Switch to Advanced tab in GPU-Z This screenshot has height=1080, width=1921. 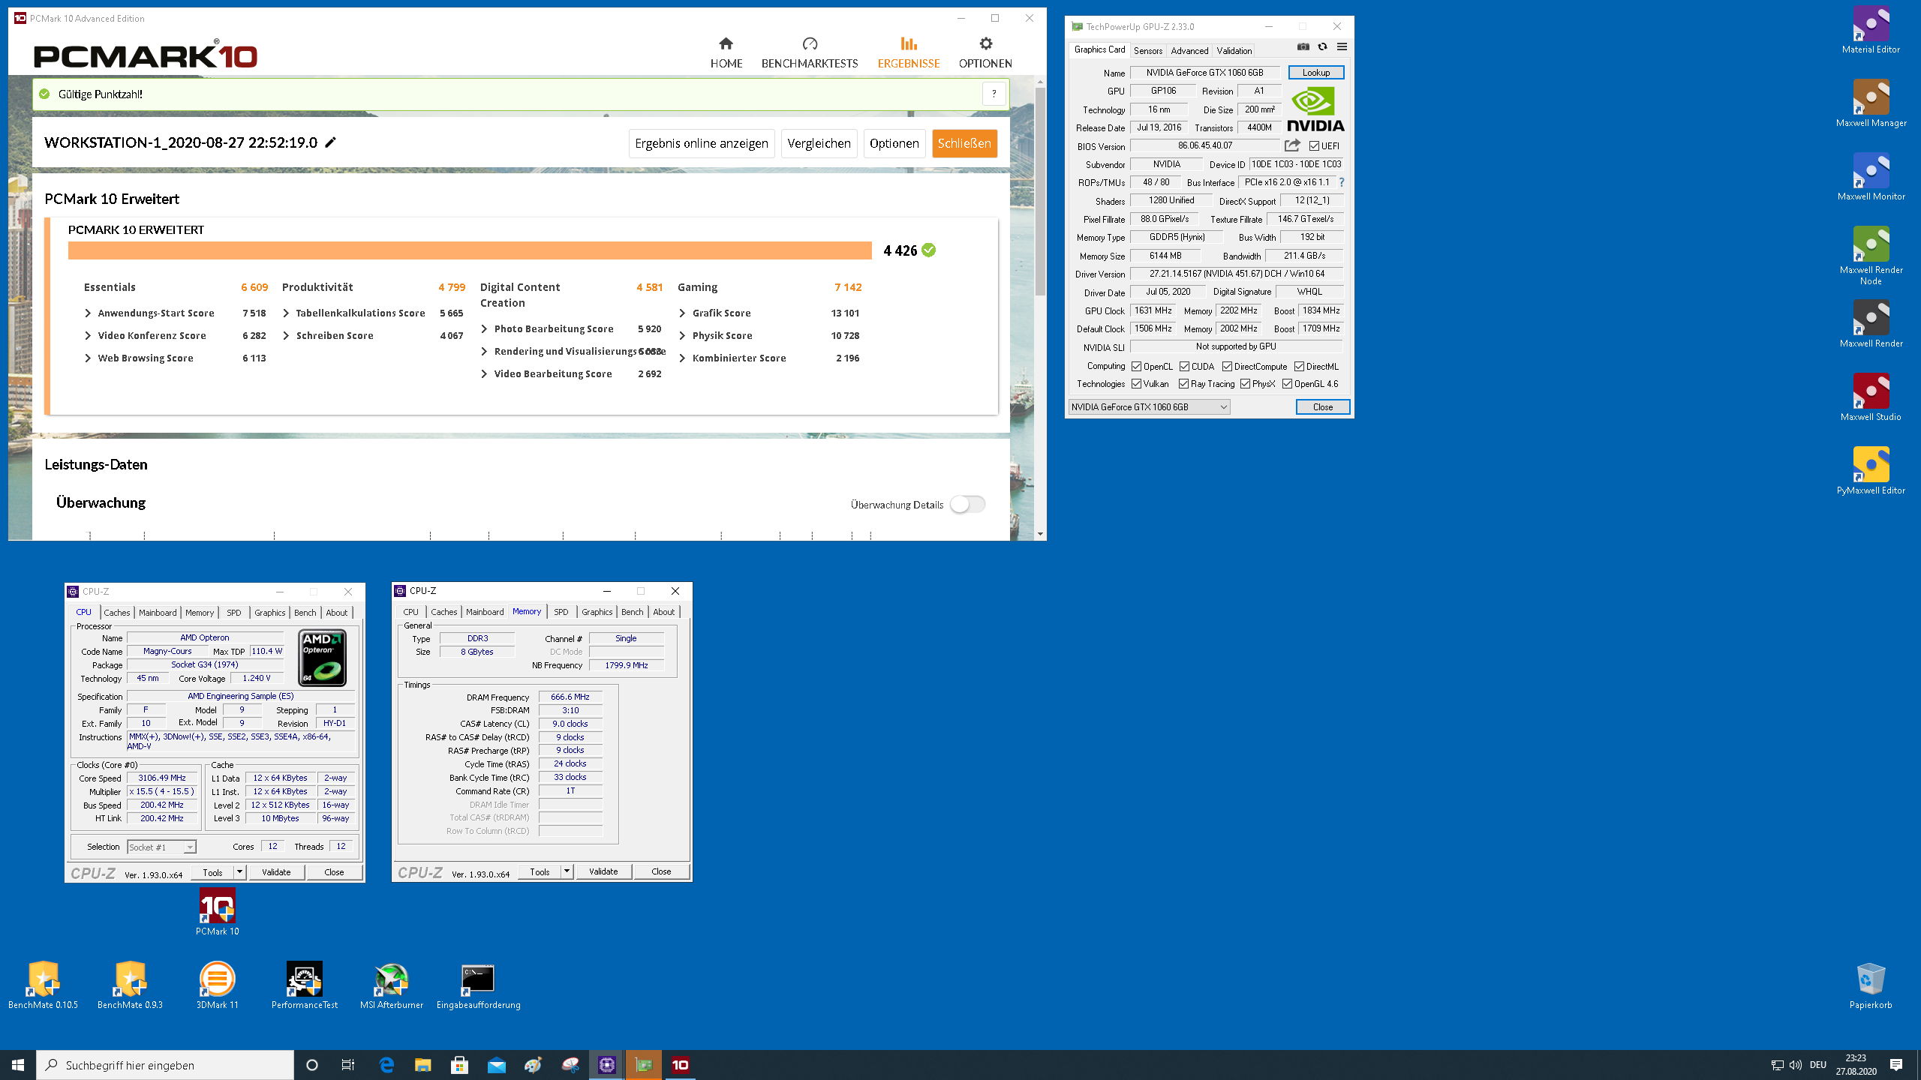point(1189,50)
